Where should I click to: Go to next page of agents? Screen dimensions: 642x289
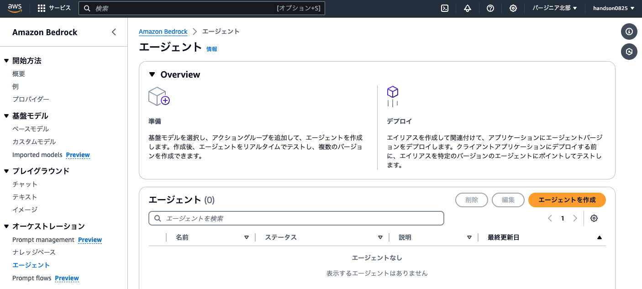coord(575,218)
